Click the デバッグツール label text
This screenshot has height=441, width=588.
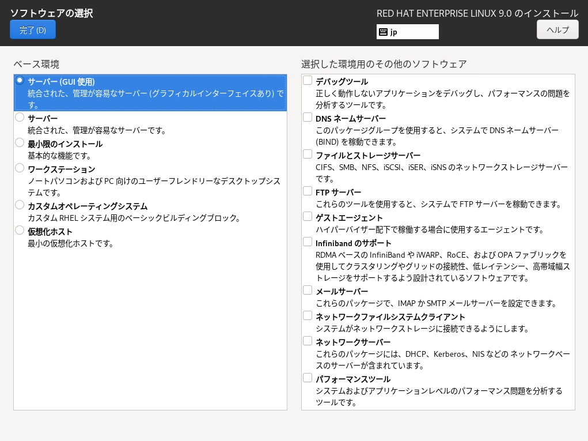click(342, 82)
